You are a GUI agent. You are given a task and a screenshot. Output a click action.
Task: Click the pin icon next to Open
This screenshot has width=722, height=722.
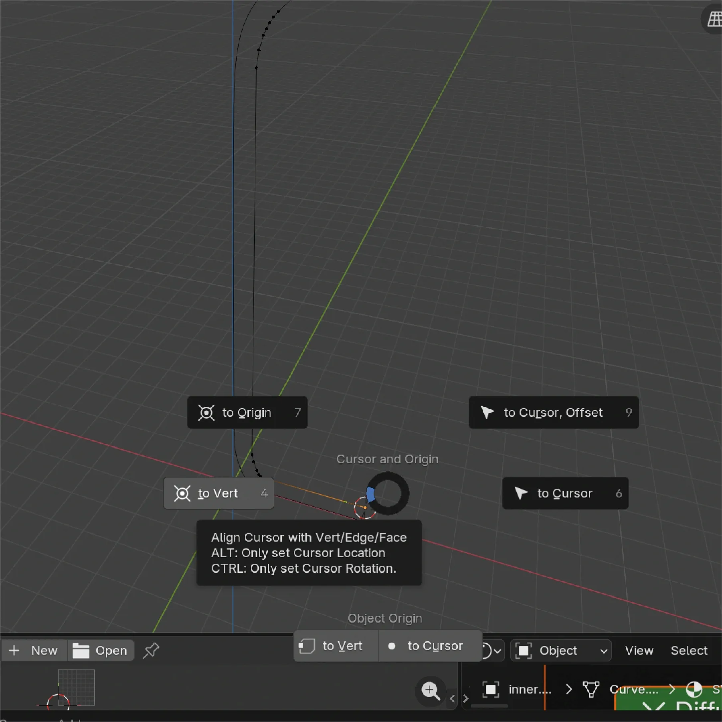151,650
